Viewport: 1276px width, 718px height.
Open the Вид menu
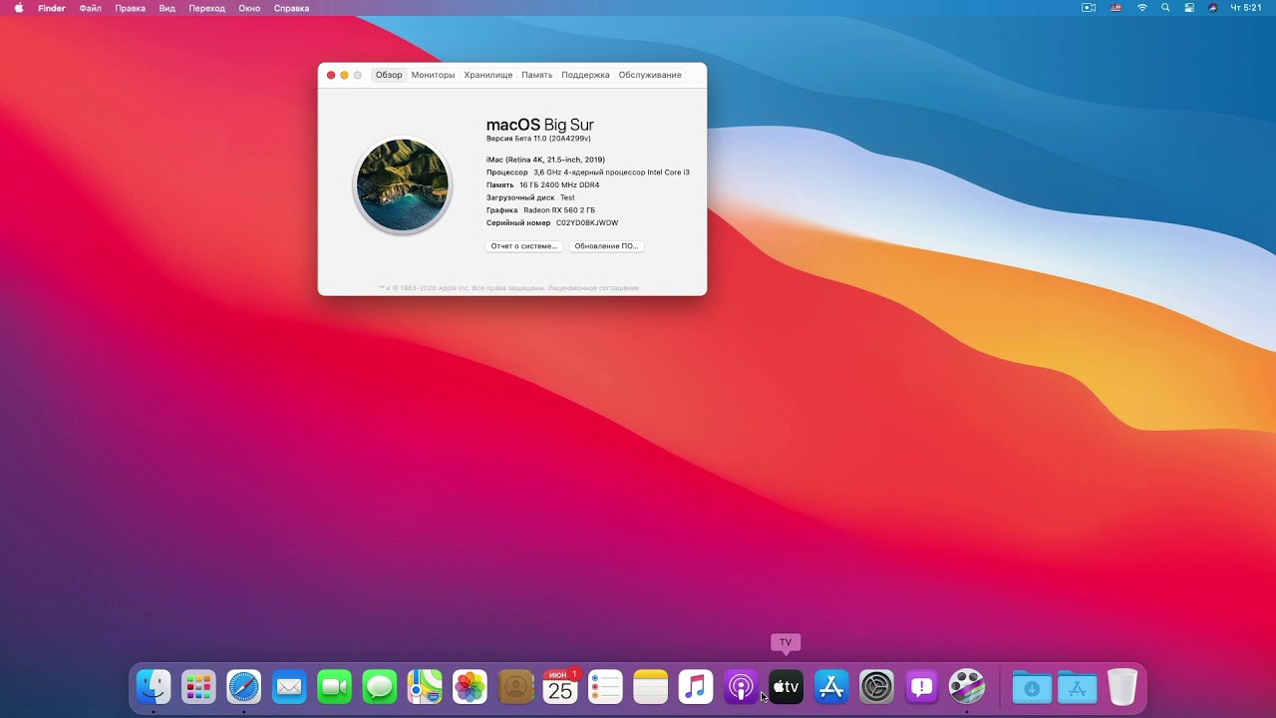167,8
